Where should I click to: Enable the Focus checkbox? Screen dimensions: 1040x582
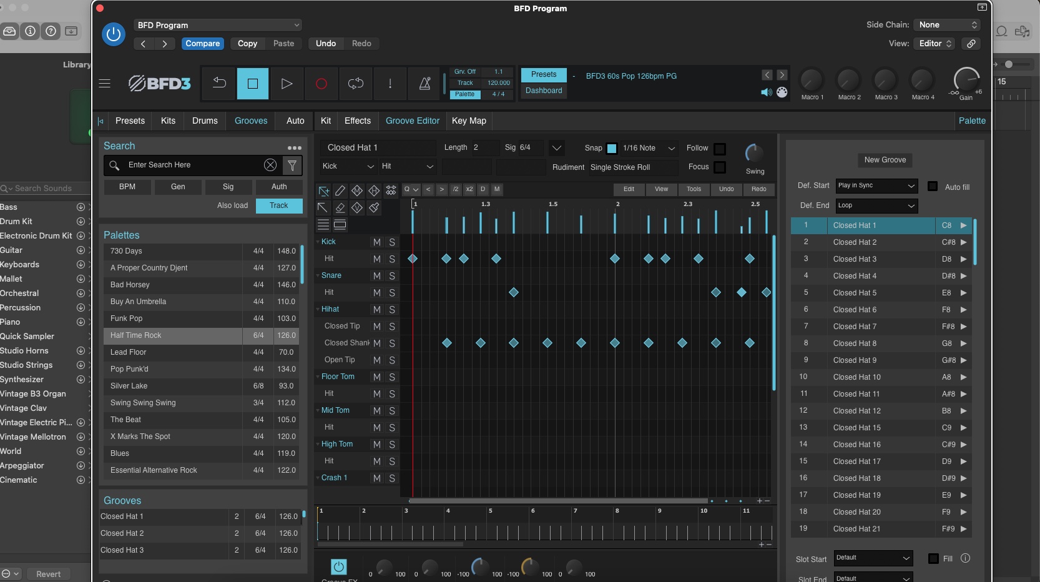(x=720, y=167)
